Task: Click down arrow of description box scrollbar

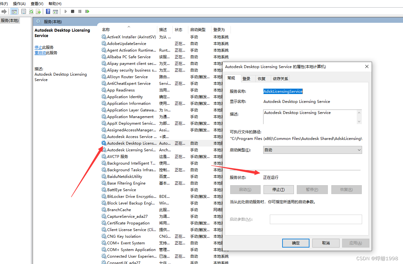Action: [x=359, y=121]
